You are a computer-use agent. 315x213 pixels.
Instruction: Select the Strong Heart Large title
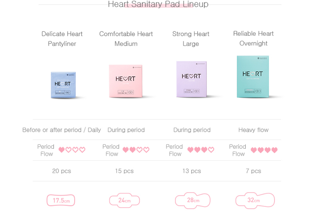(191, 39)
